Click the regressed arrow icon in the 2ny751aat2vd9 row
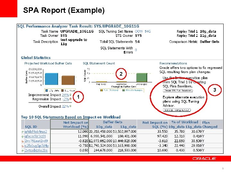The width and height of the screenshot is (231, 173). tap(23, 141)
